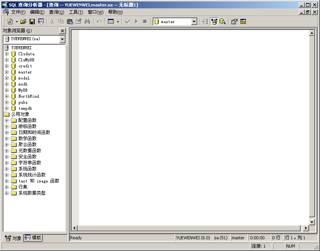Open the Execute Mode dropdown arrow
The width and height of the screenshot is (320, 251).
tap(118, 22)
